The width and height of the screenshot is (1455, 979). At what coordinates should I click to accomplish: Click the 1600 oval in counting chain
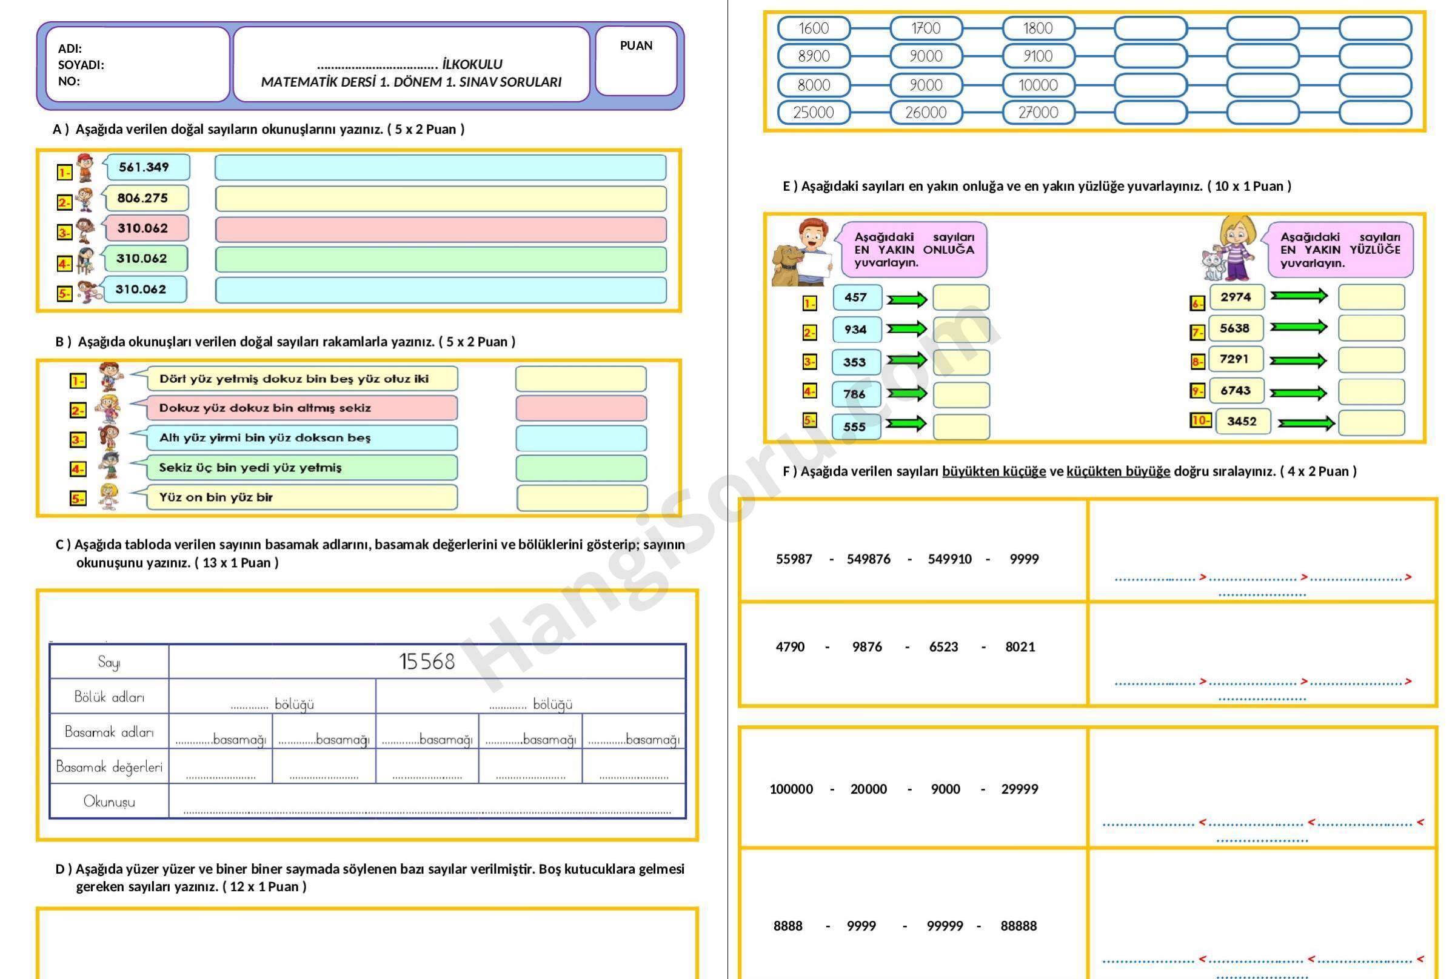[814, 28]
